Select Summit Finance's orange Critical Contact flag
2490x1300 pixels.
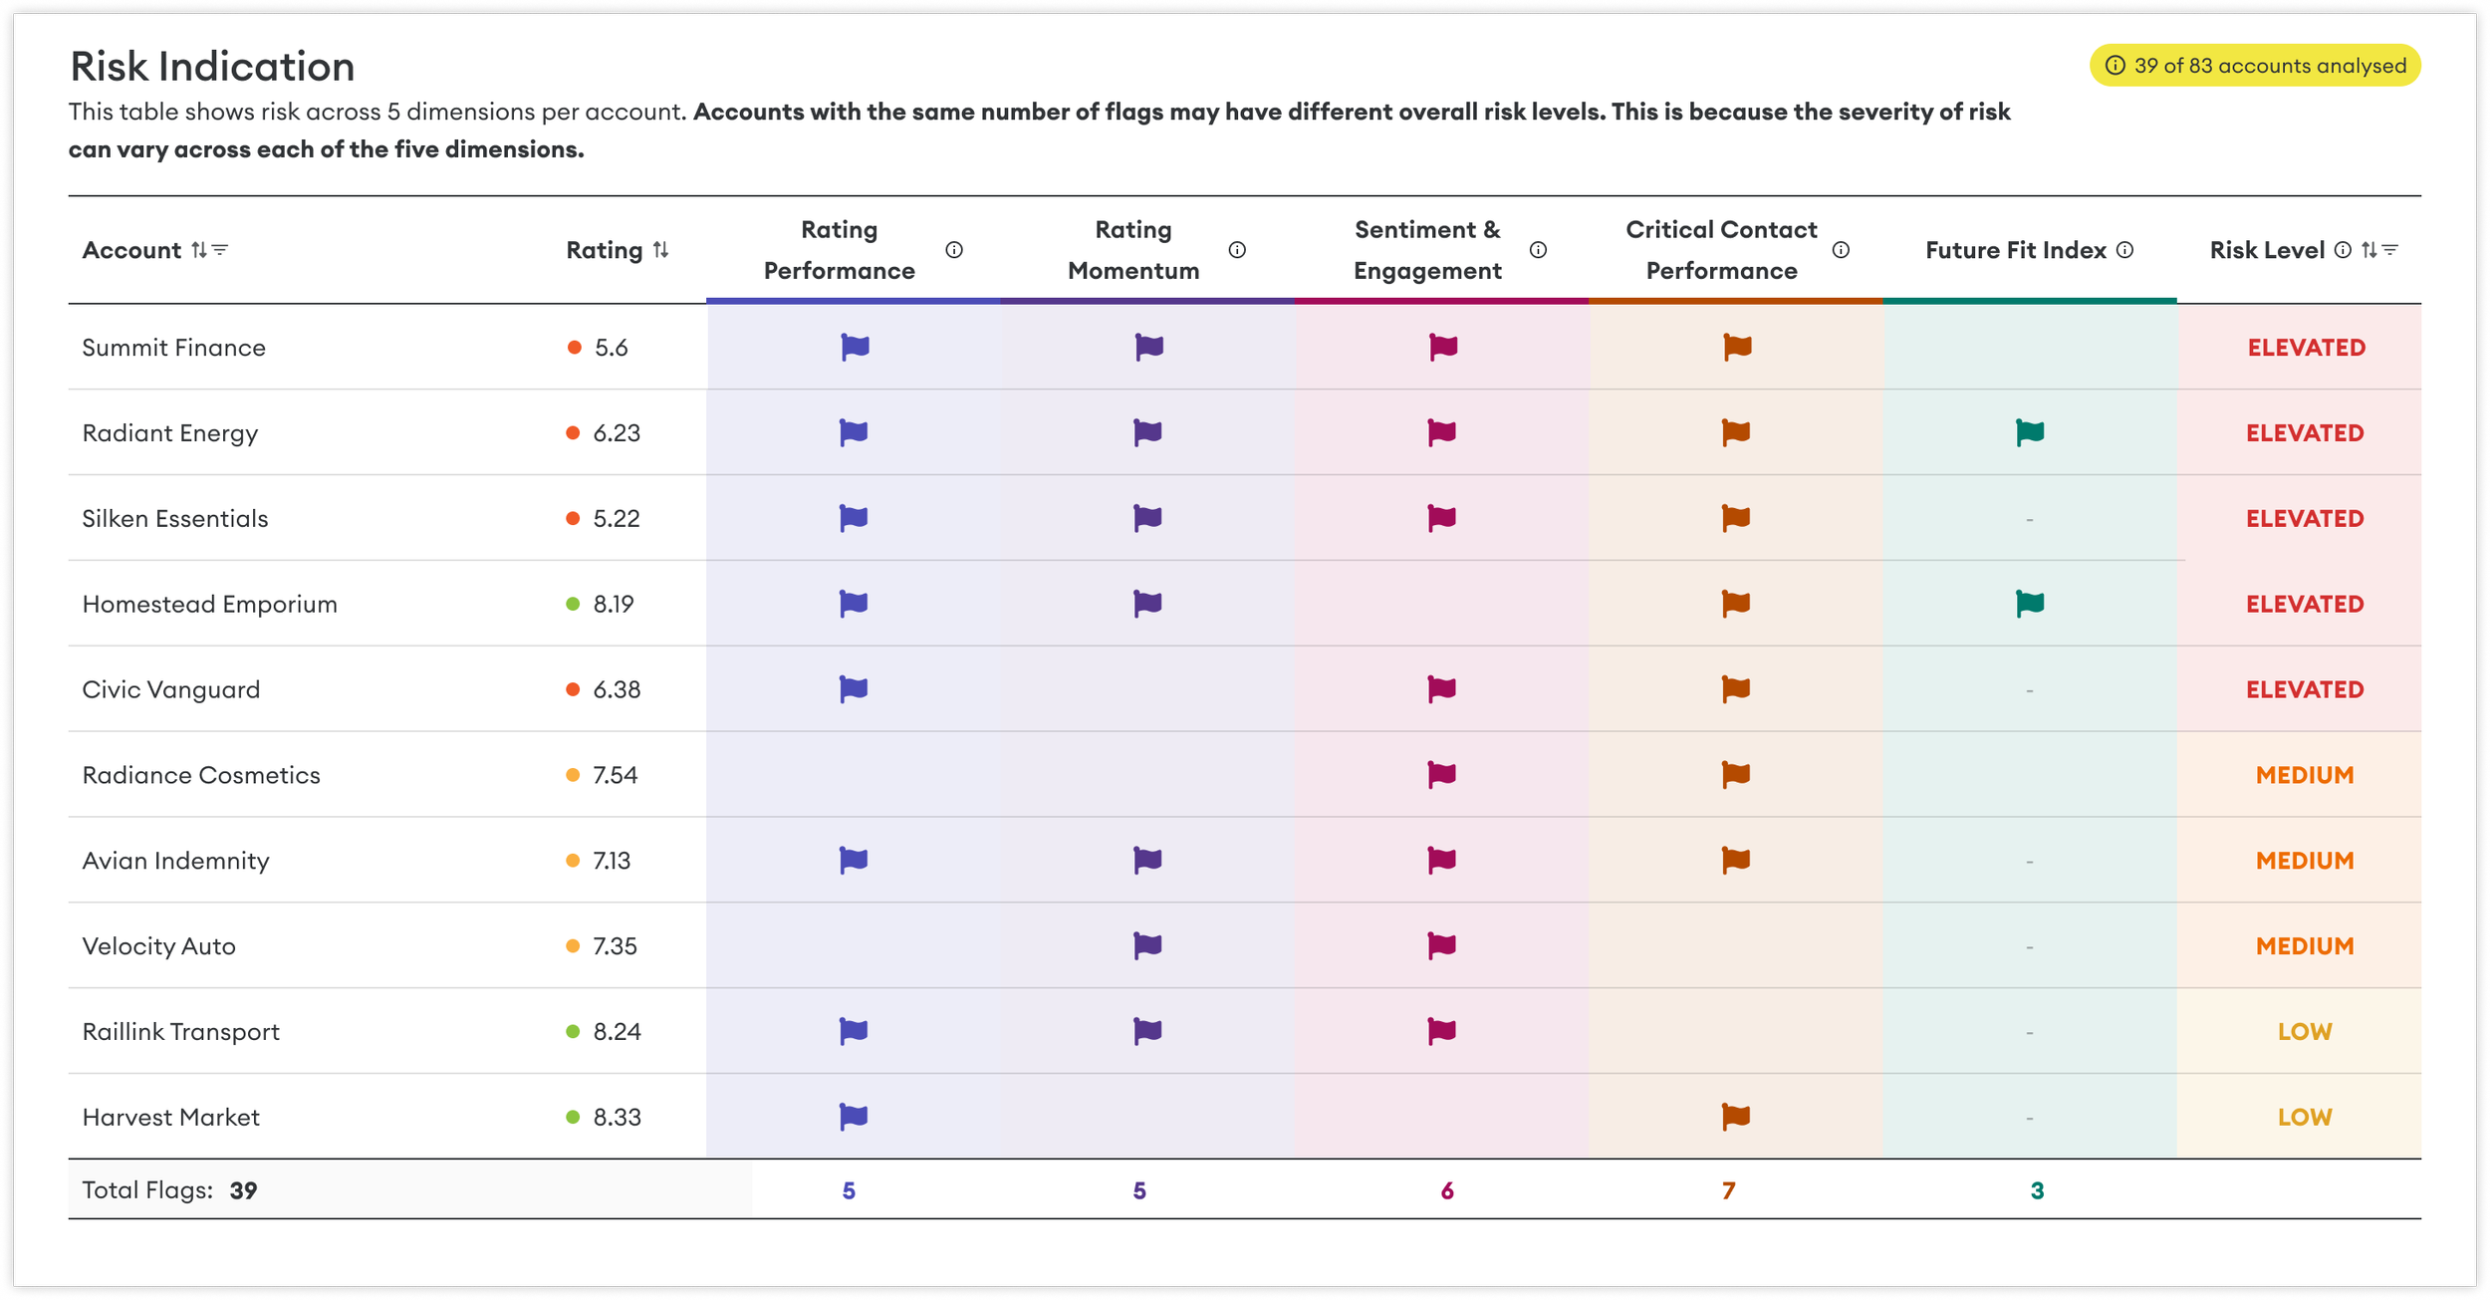click(1737, 347)
